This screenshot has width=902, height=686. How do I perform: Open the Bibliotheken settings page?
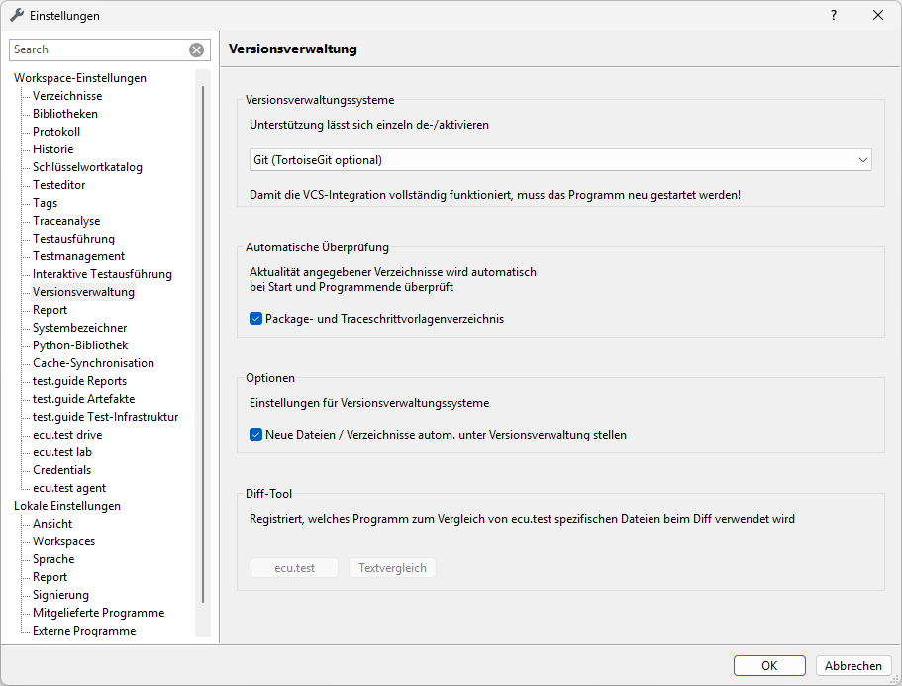(x=65, y=114)
